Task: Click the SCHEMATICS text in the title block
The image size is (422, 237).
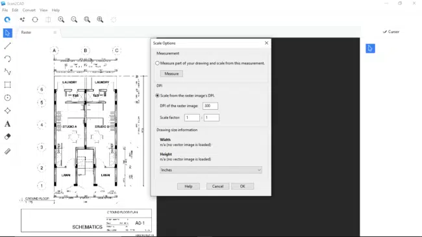Action: (87, 227)
